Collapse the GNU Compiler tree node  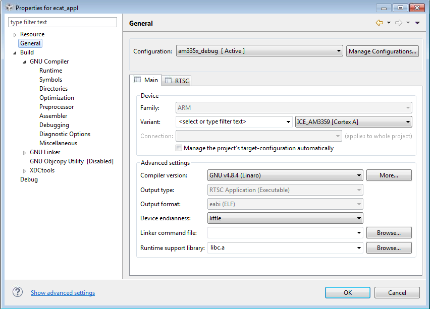[25, 61]
